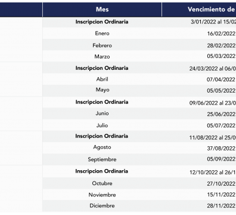Select the Febrero month cell
The image size is (236, 215).
(102, 45)
